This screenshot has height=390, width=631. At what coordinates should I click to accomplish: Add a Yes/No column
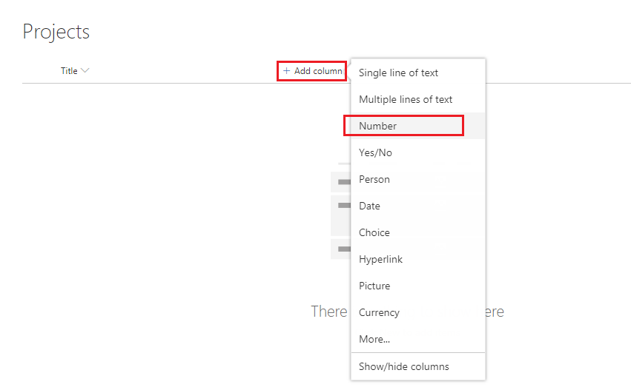pyautogui.click(x=375, y=152)
